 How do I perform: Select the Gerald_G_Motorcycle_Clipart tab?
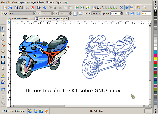click(x=52, y=18)
